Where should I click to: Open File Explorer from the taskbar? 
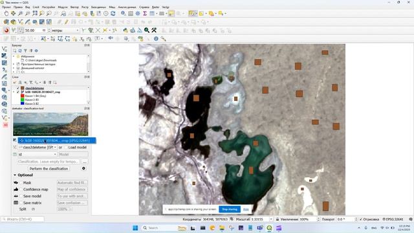[222, 228]
